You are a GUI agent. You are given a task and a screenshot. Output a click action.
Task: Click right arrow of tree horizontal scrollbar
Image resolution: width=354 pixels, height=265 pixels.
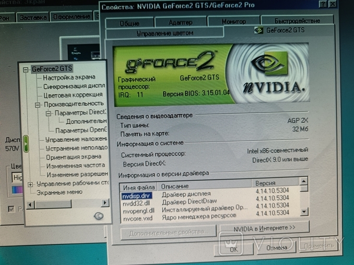pos(105,203)
